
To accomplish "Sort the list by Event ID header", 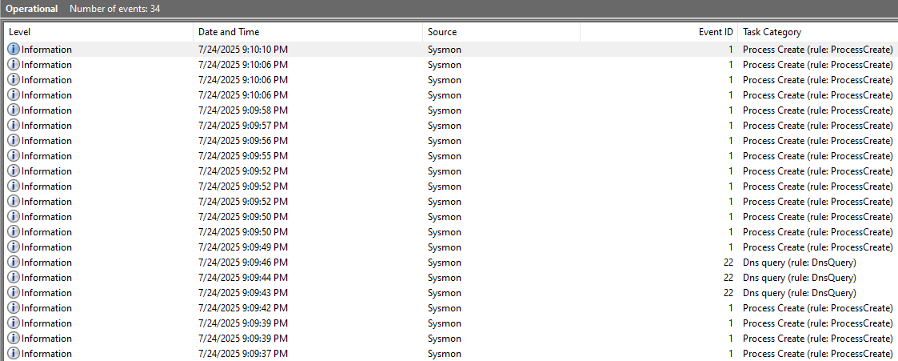I will point(716,32).
